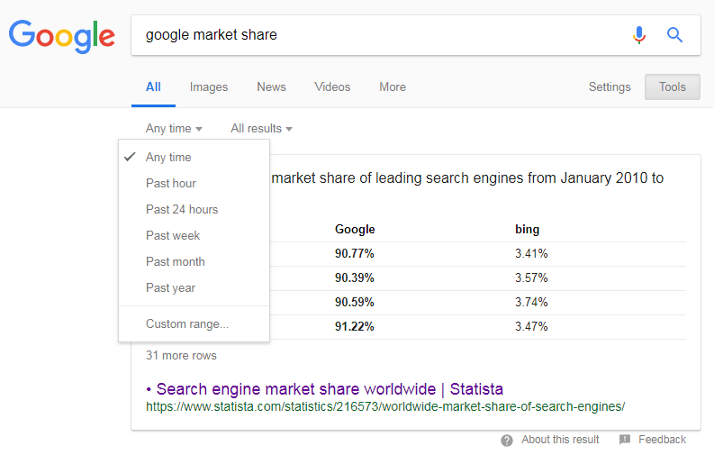Toggle the Tools button
Screen dimensions: 714x464
click(x=672, y=87)
